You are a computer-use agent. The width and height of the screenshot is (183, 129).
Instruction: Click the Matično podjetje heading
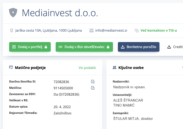(x=30, y=68)
